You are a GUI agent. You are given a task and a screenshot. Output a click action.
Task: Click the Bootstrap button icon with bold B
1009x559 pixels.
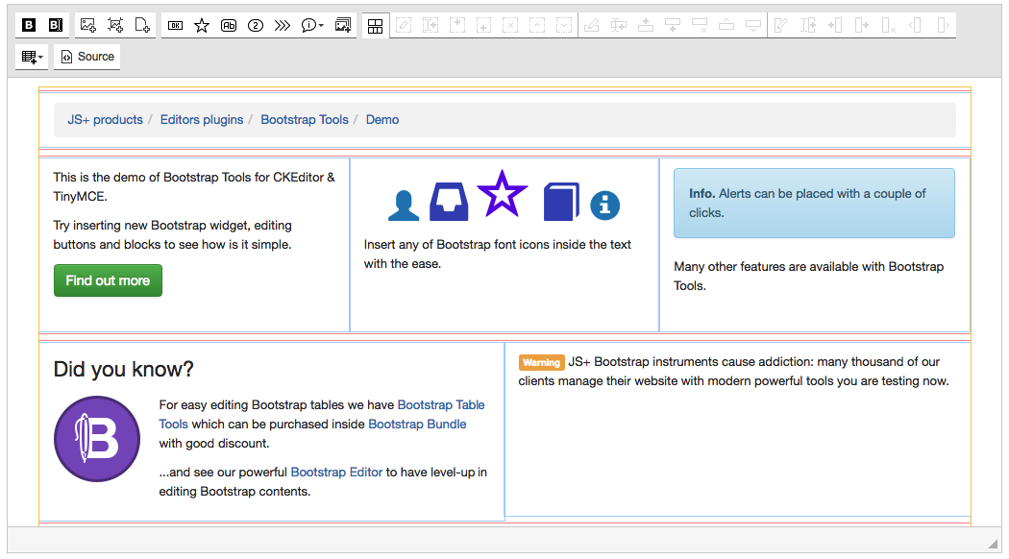click(29, 26)
